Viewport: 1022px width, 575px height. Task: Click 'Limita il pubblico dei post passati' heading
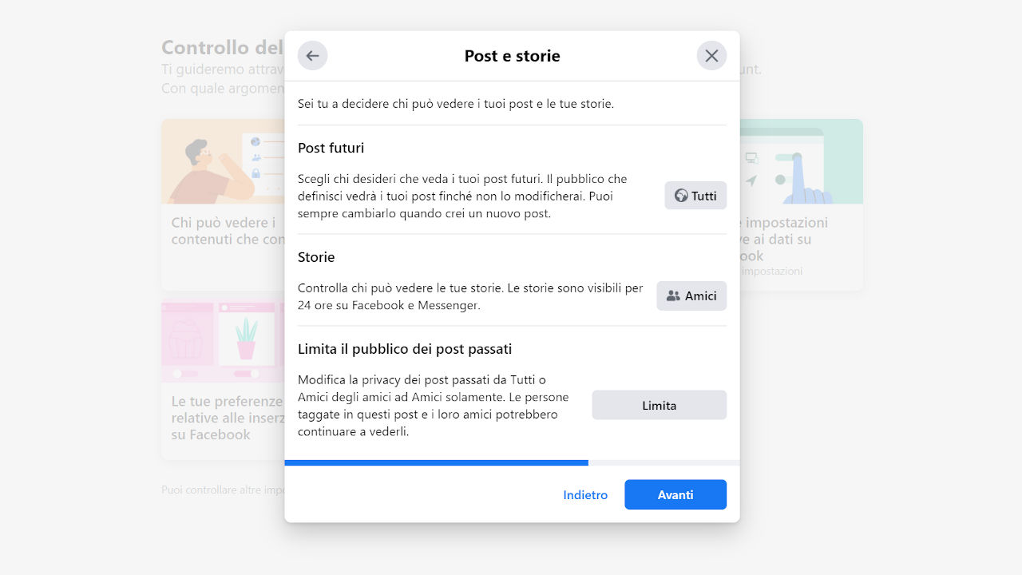click(x=405, y=349)
